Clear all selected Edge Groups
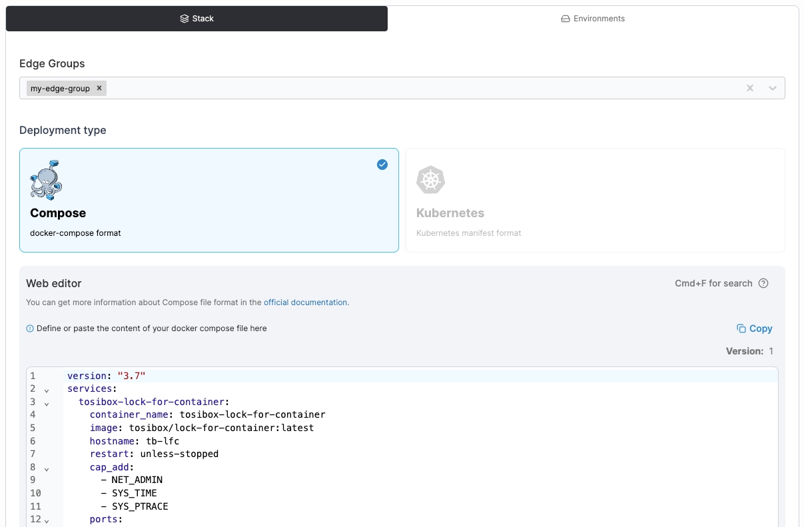Viewport: 804px width, 527px height. 749,88
